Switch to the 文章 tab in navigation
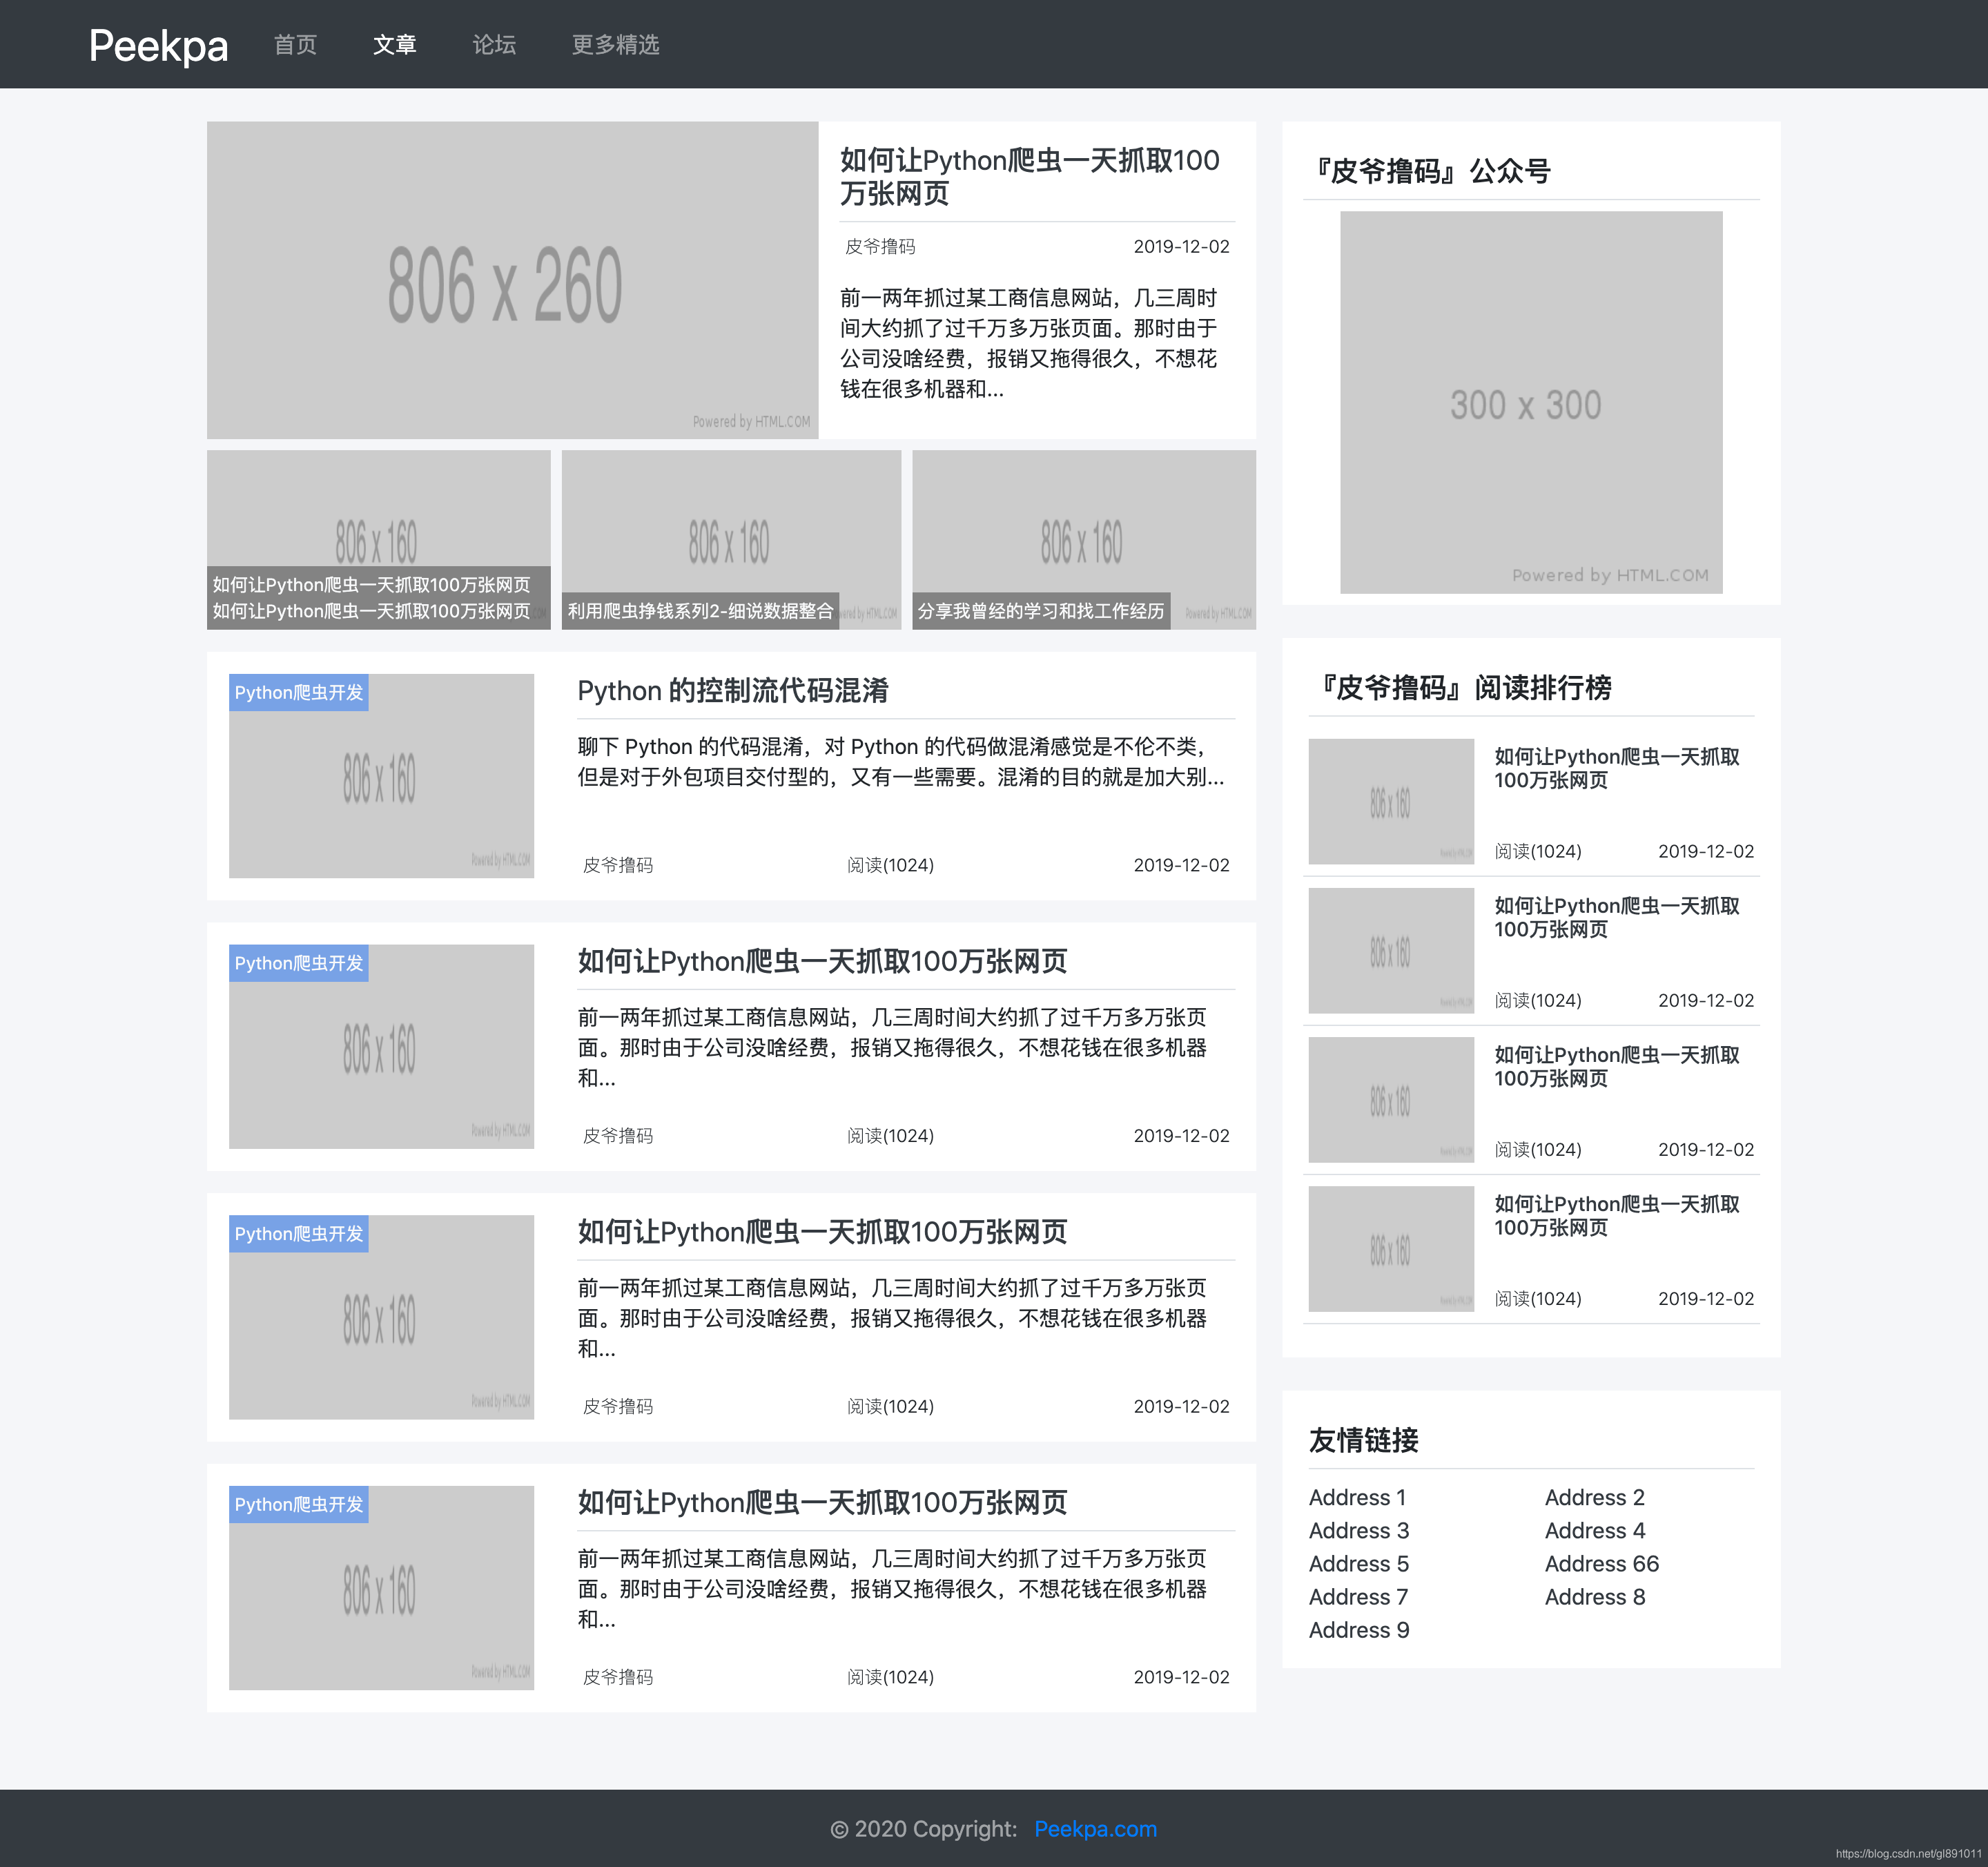The image size is (1988, 1867). pos(395,44)
